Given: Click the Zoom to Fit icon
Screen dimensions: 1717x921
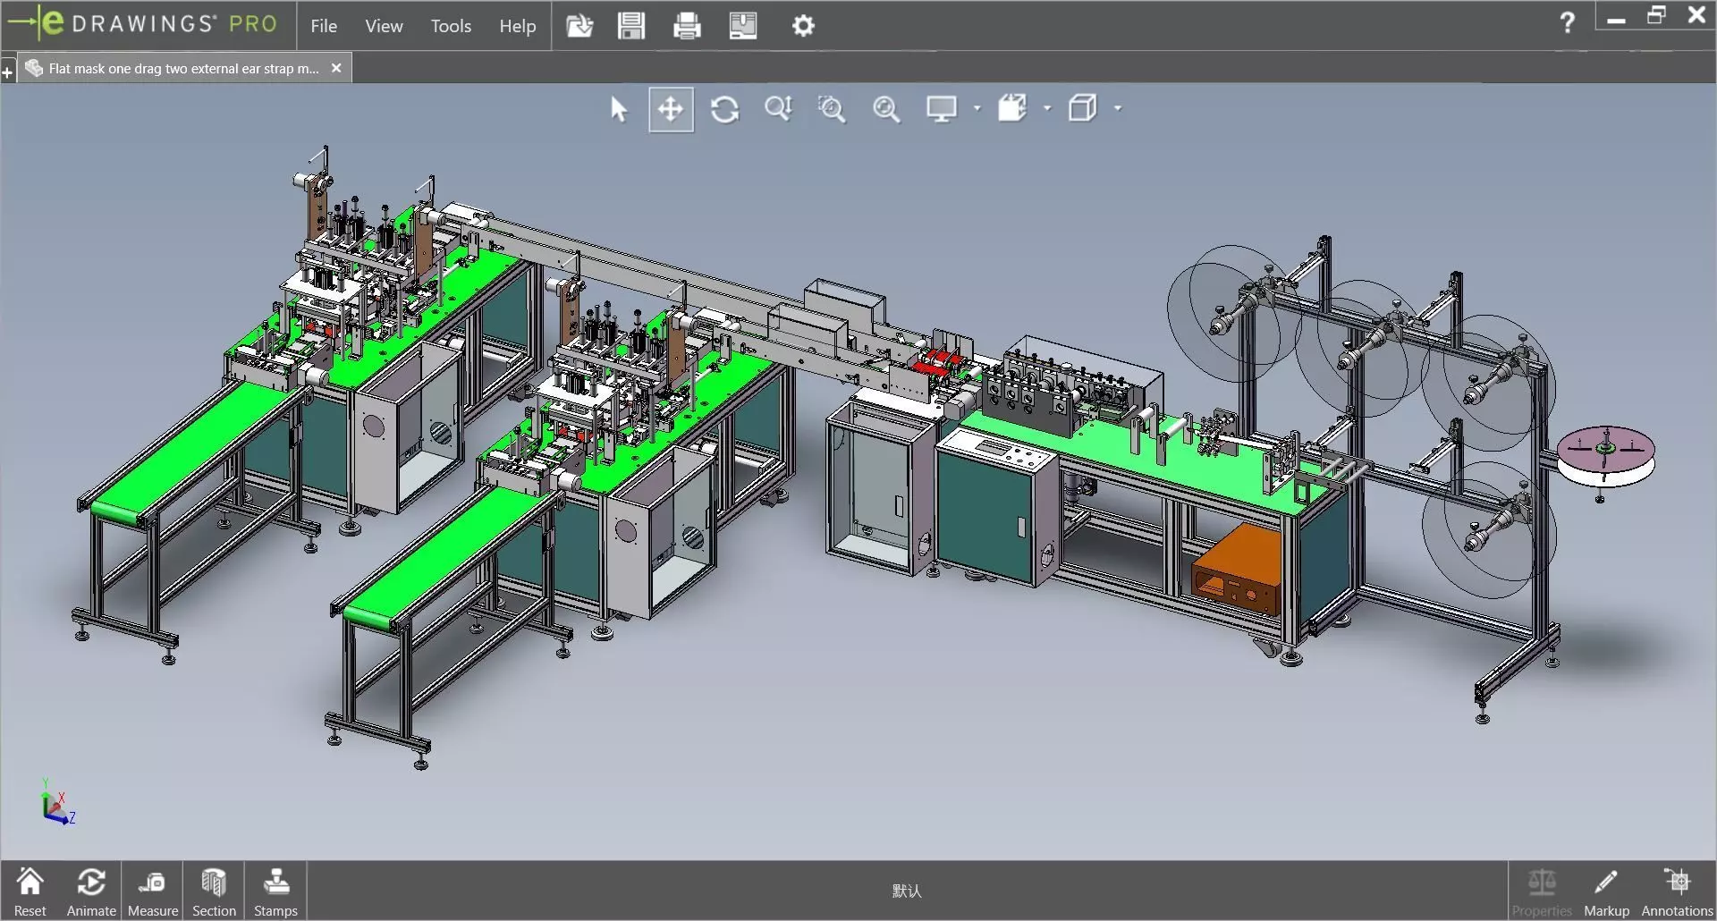Looking at the screenshot, I should point(886,109).
